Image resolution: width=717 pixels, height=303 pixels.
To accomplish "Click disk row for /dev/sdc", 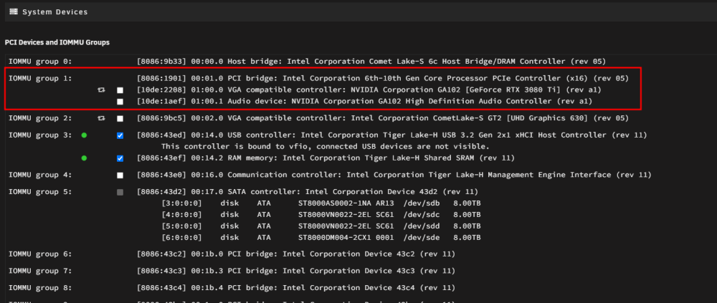I will [321, 215].
